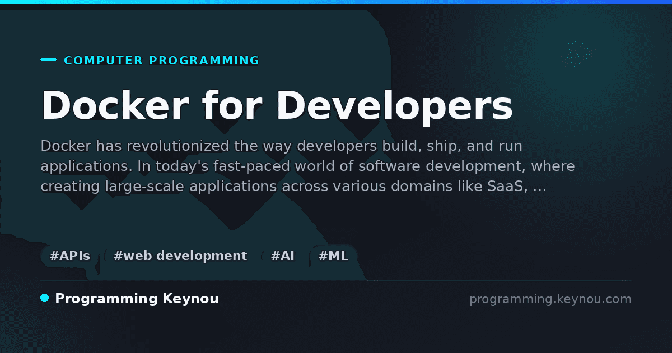The width and height of the screenshot is (672, 353).
Task: Click the #APIs tag
Action: click(x=69, y=256)
